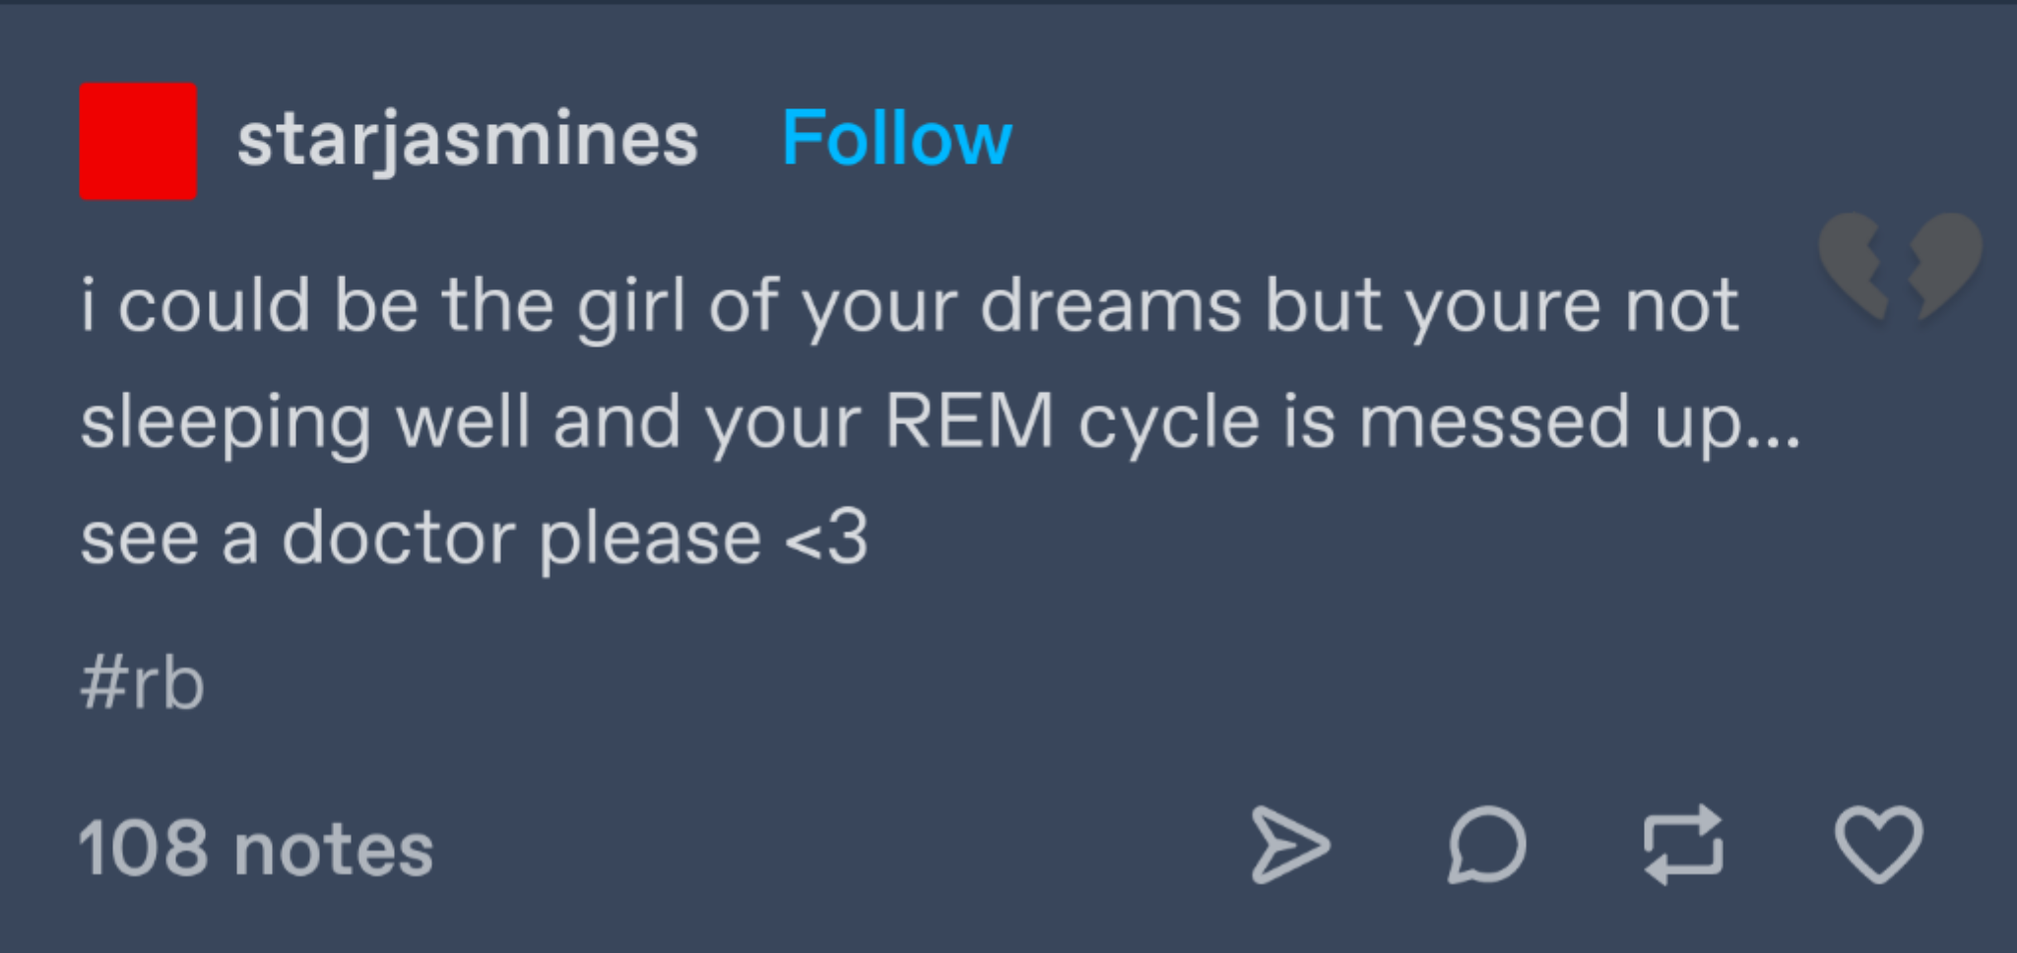Viewport: 2017px width, 953px height.
Task: Follow the starjasmines blog
Action: [x=896, y=139]
